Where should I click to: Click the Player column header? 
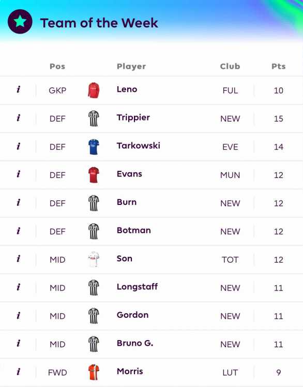pos(131,67)
